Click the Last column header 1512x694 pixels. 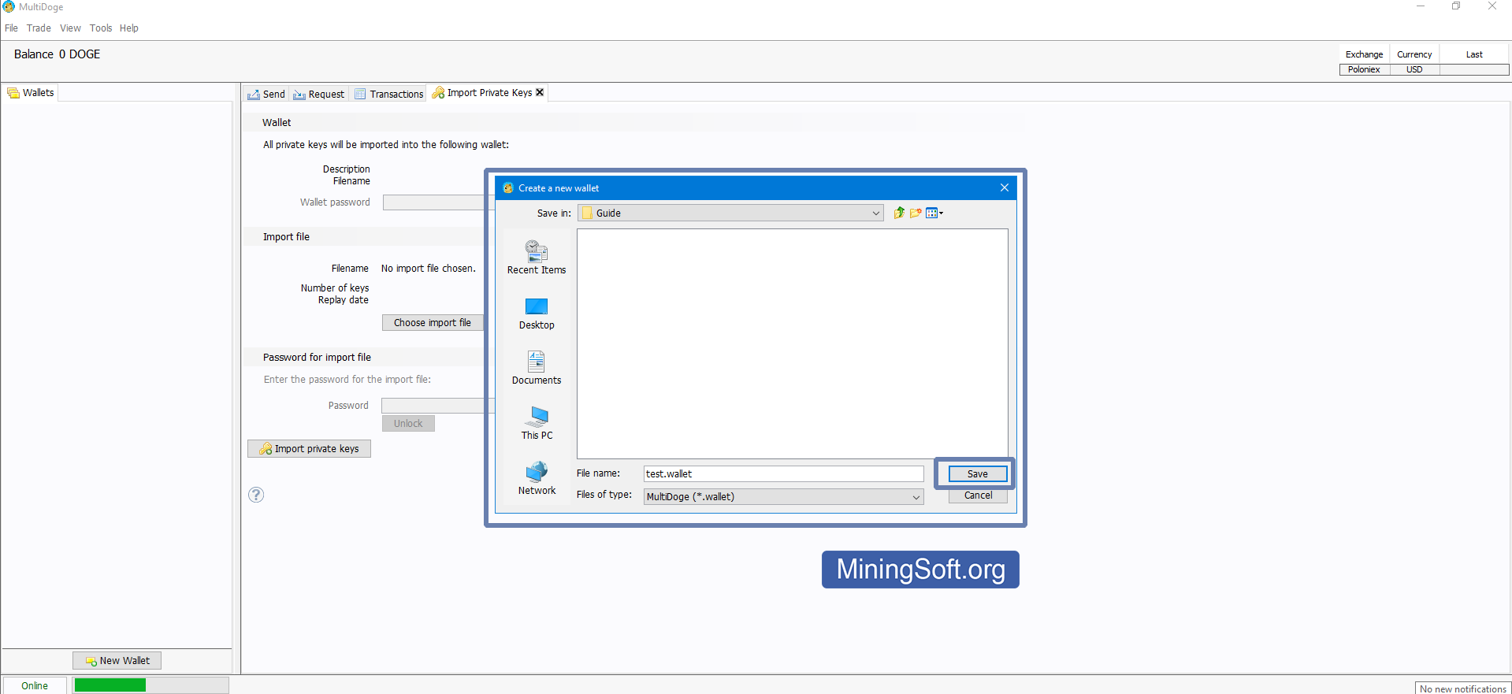click(1474, 54)
